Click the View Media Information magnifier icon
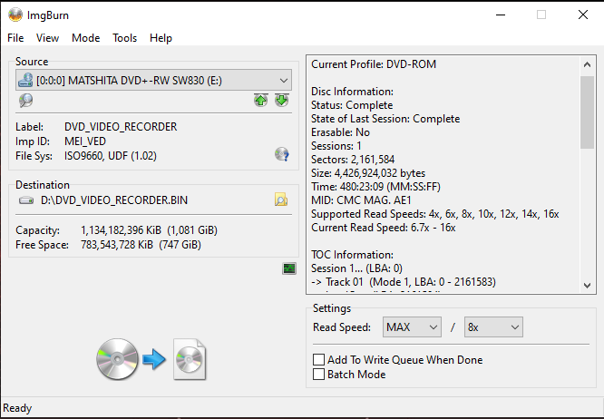604x419 pixels. (25, 101)
